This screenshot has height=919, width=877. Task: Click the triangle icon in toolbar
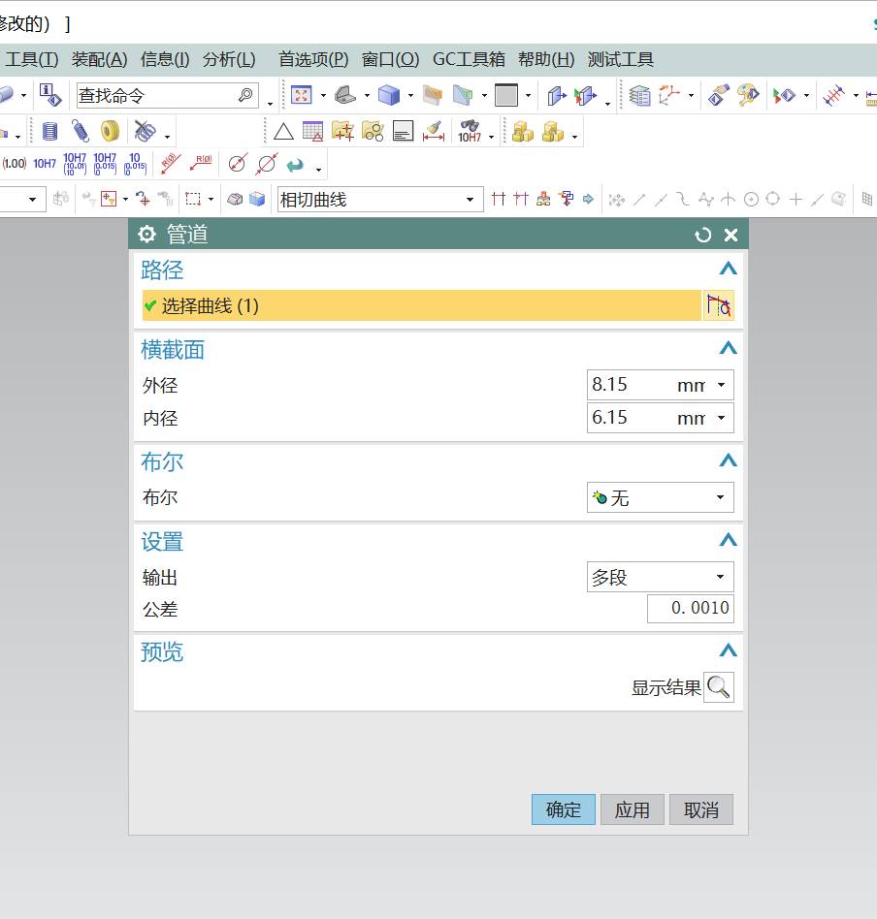click(x=283, y=131)
